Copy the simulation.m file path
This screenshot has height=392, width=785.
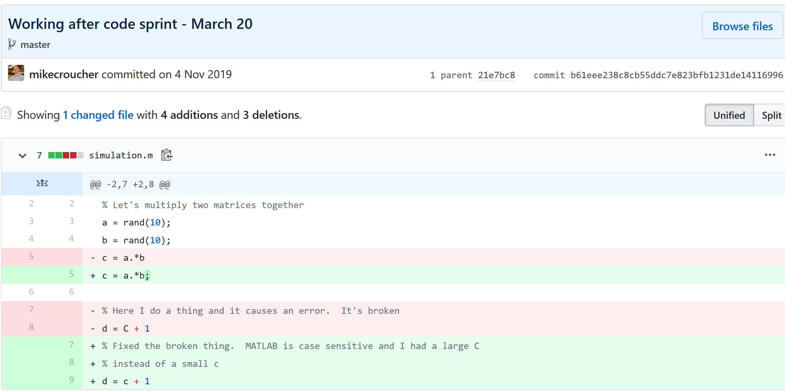166,155
